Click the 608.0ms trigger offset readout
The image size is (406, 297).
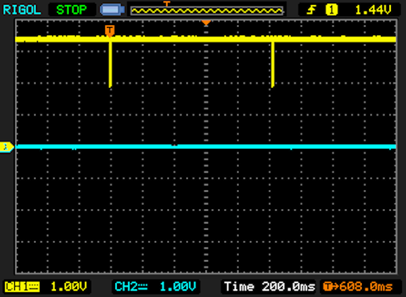pyautogui.click(x=358, y=287)
